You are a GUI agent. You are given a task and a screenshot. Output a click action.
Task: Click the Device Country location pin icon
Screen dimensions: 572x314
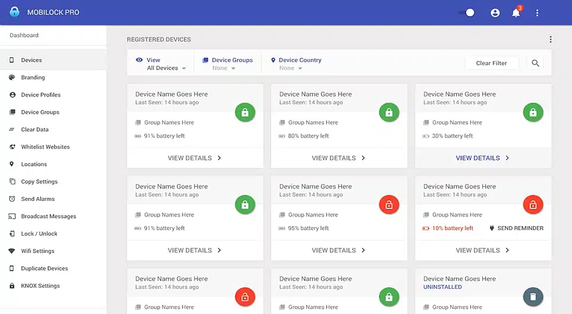[273, 60]
